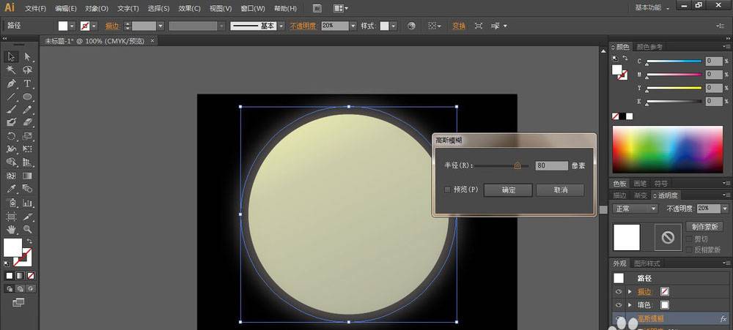This screenshot has height=330, width=733.
Task: Select the Type tool
Action: [27, 83]
